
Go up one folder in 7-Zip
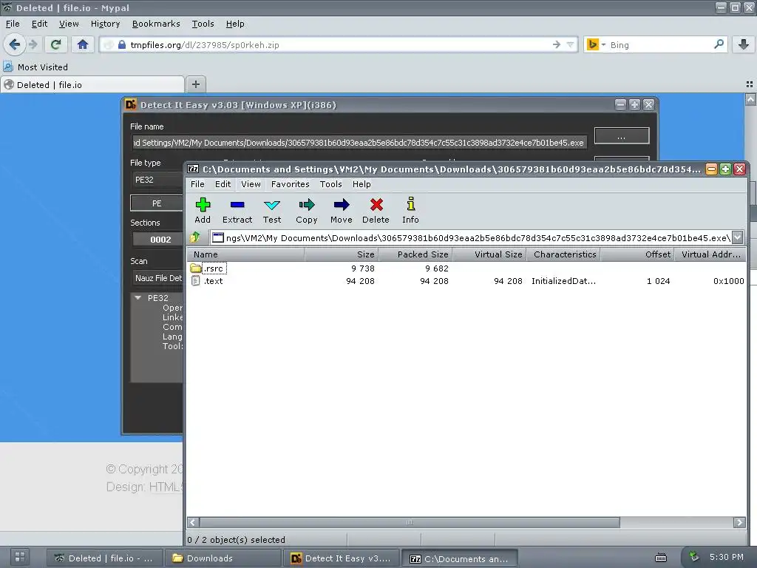pyautogui.click(x=195, y=237)
